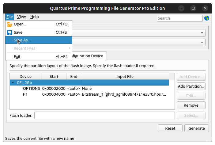Select the OPTIONS row in the partition table
Image resolution: width=215 pixels, height=145 pixels.
(32, 88)
